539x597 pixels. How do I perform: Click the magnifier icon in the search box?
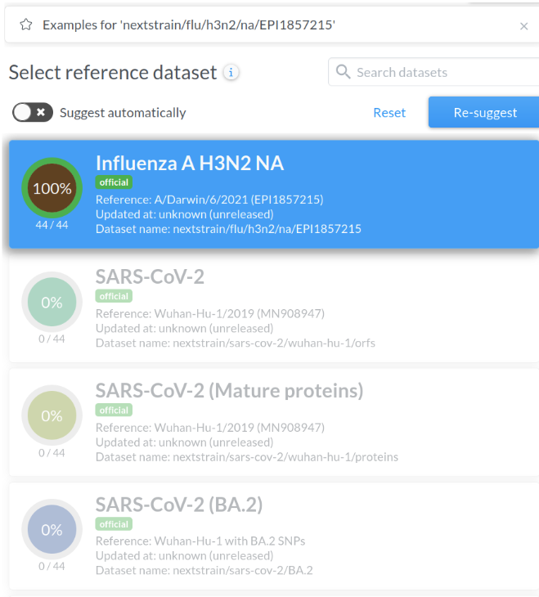point(343,72)
